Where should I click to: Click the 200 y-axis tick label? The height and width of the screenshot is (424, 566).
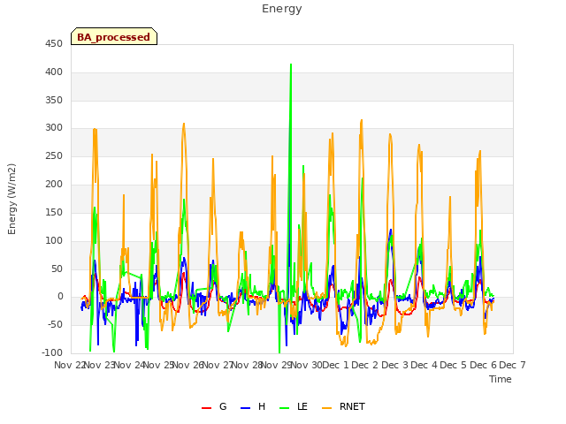click(x=54, y=185)
